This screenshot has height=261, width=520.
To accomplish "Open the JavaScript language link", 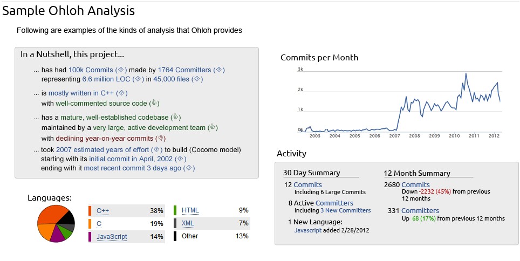I will click(x=112, y=236).
